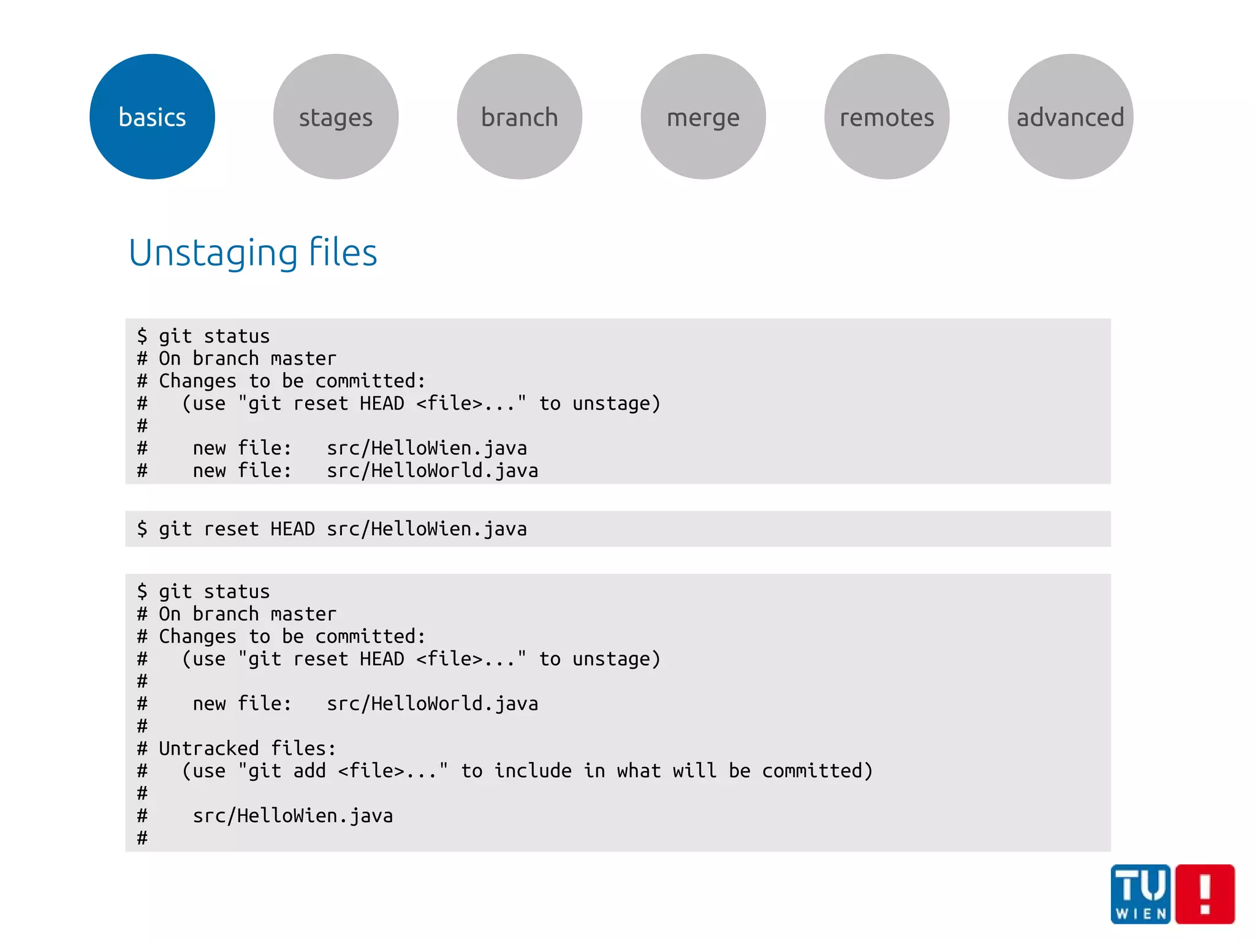Open the branch section circle

point(520,116)
